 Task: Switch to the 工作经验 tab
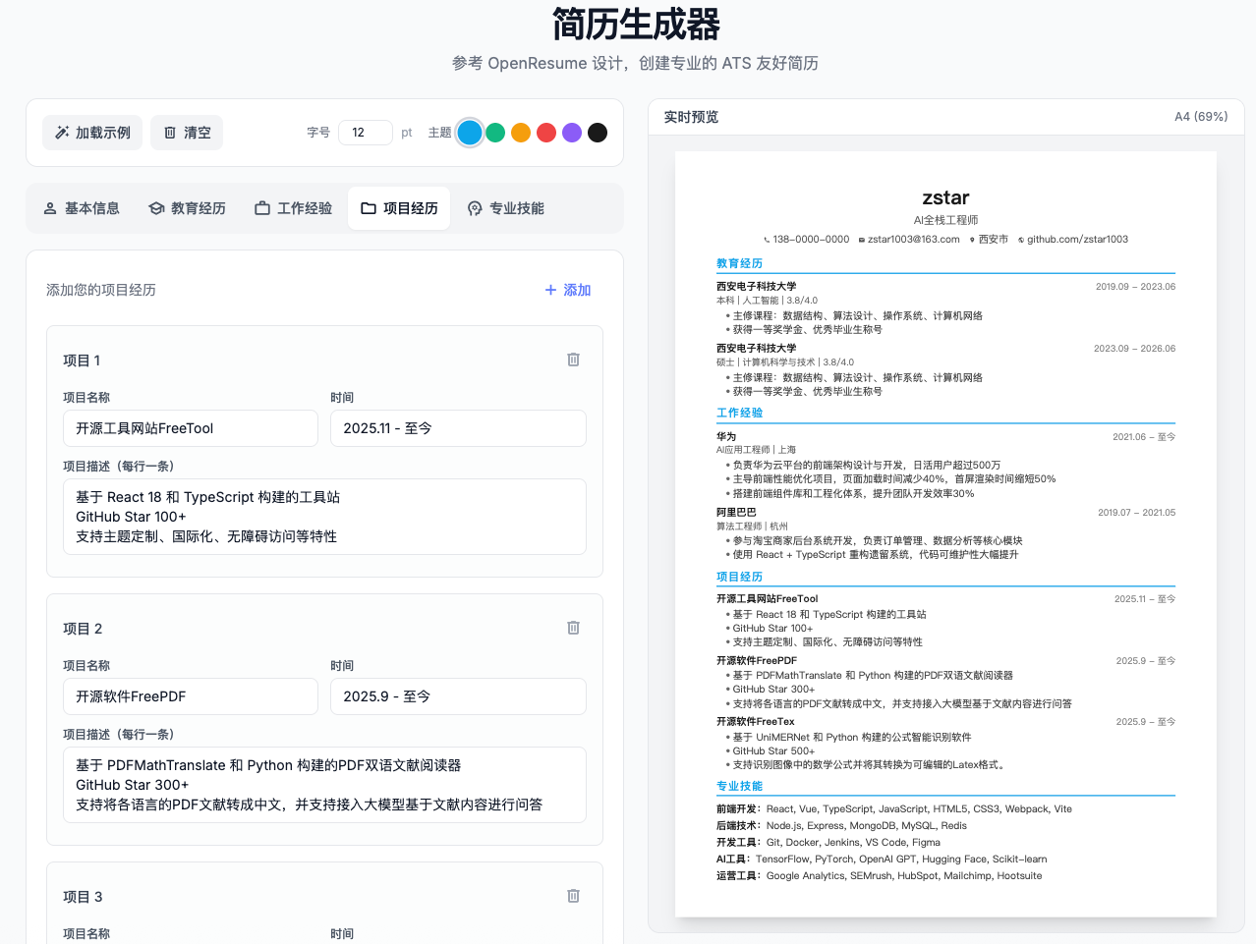tap(293, 208)
